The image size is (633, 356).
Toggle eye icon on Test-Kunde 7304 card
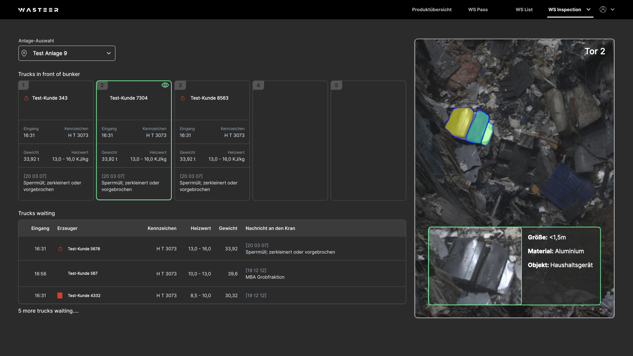pos(165,85)
